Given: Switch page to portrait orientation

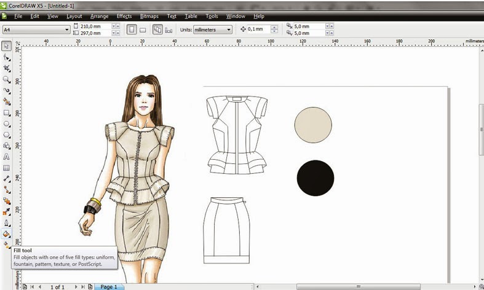Looking at the screenshot, I should tap(131, 29).
